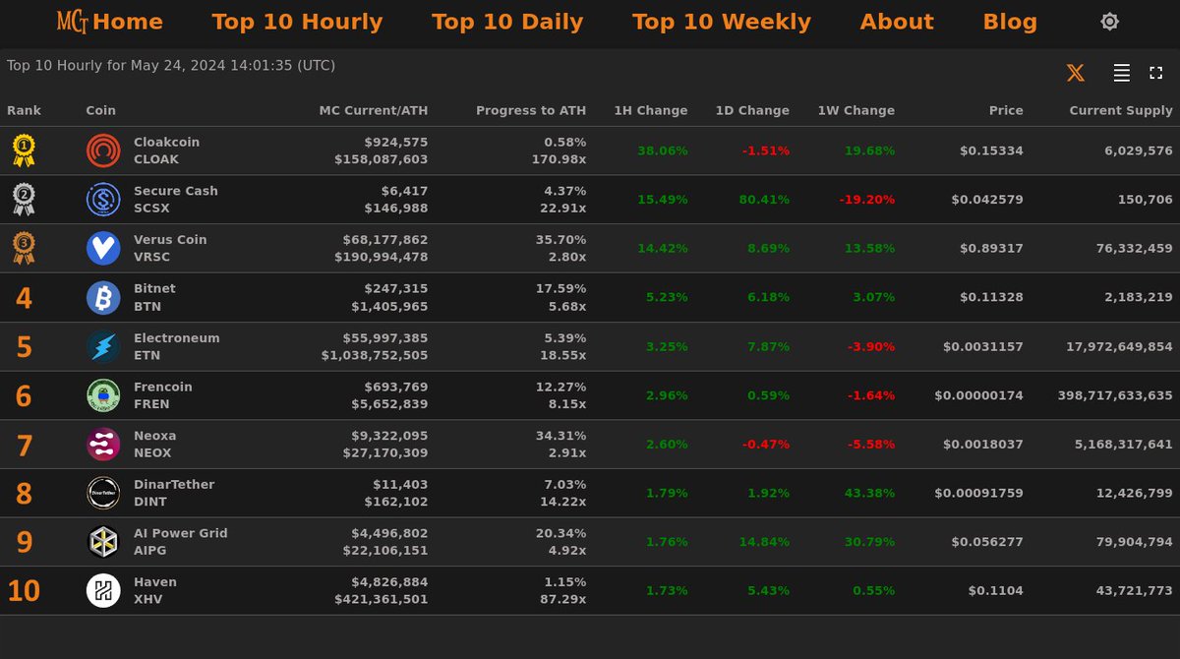This screenshot has height=659, width=1180.
Task: Sort by MC Current/ATH column header
Action: pos(374,110)
